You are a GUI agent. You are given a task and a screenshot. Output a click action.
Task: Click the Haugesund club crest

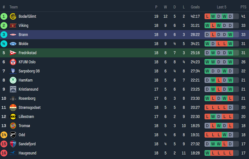(13, 153)
